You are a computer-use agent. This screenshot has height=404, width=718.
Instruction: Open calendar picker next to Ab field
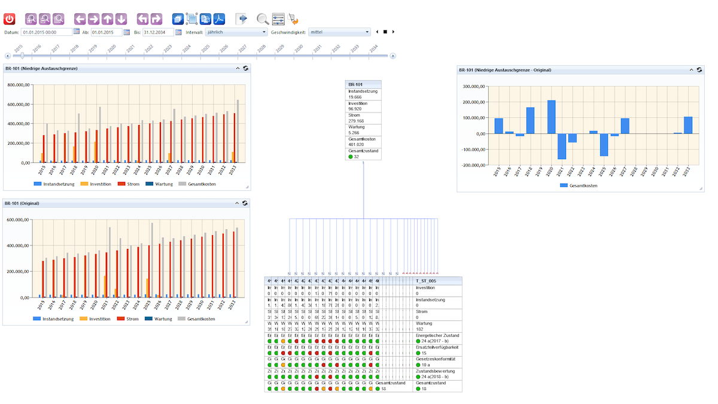pos(126,32)
